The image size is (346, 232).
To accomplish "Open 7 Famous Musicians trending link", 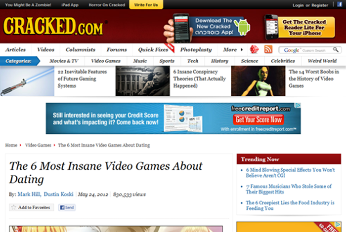I will click(289, 189).
